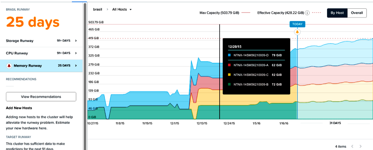Go to the previous page arrow

352,147
